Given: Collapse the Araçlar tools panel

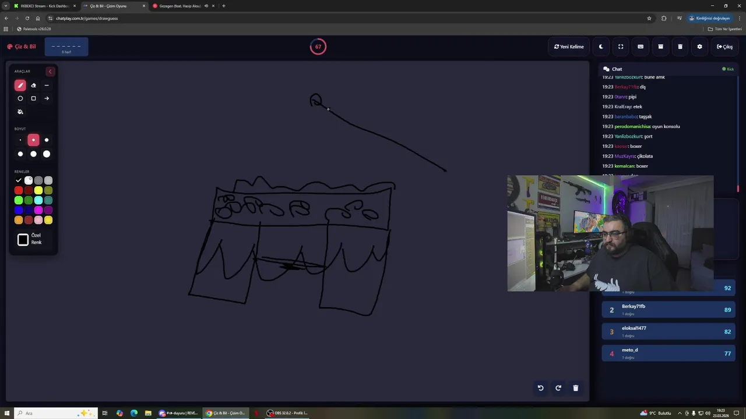Looking at the screenshot, I should tap(50, 72).
